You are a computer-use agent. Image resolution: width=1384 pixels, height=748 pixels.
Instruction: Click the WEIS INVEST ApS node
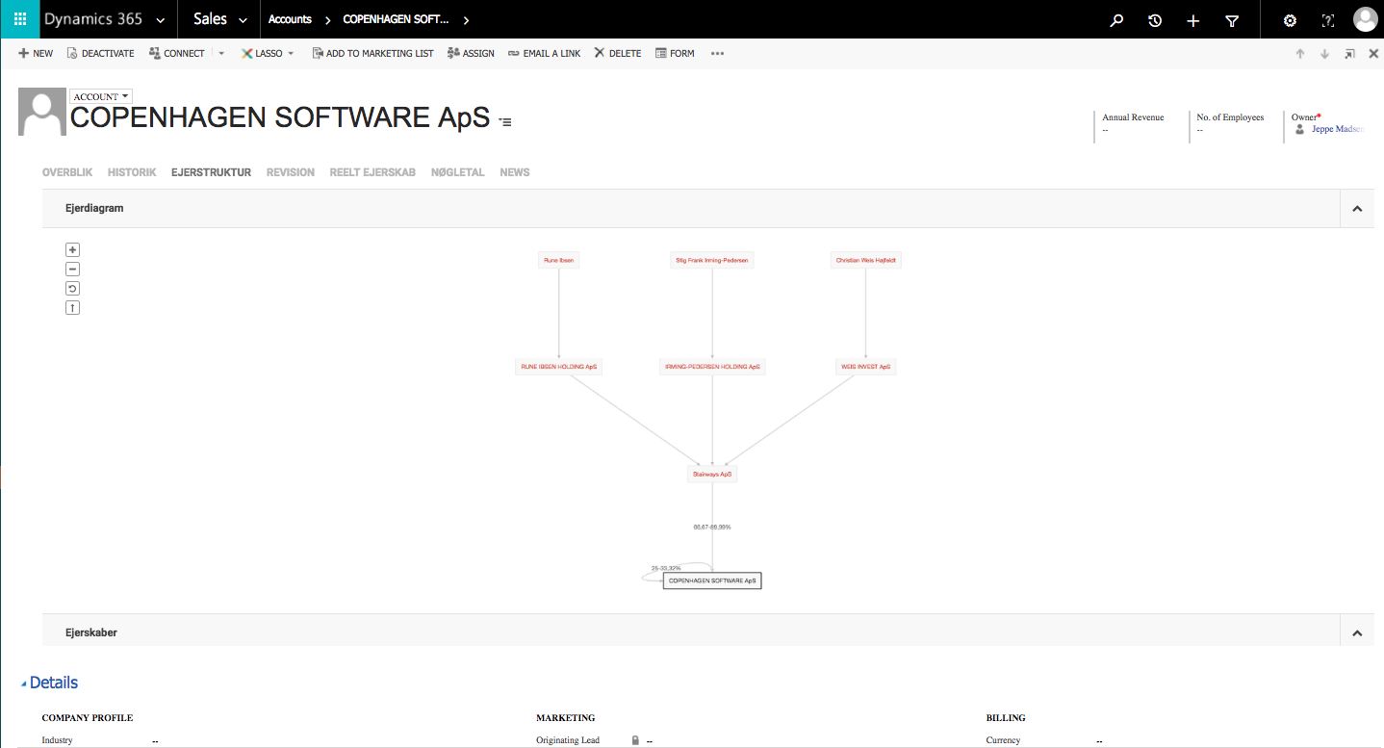pyautogui.click(x=866, y=367)
